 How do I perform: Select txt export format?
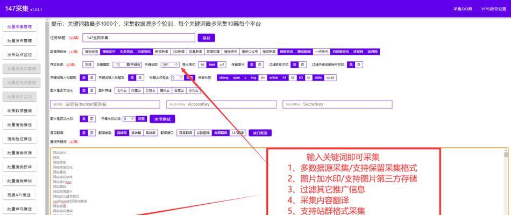(x=203, y=65)
